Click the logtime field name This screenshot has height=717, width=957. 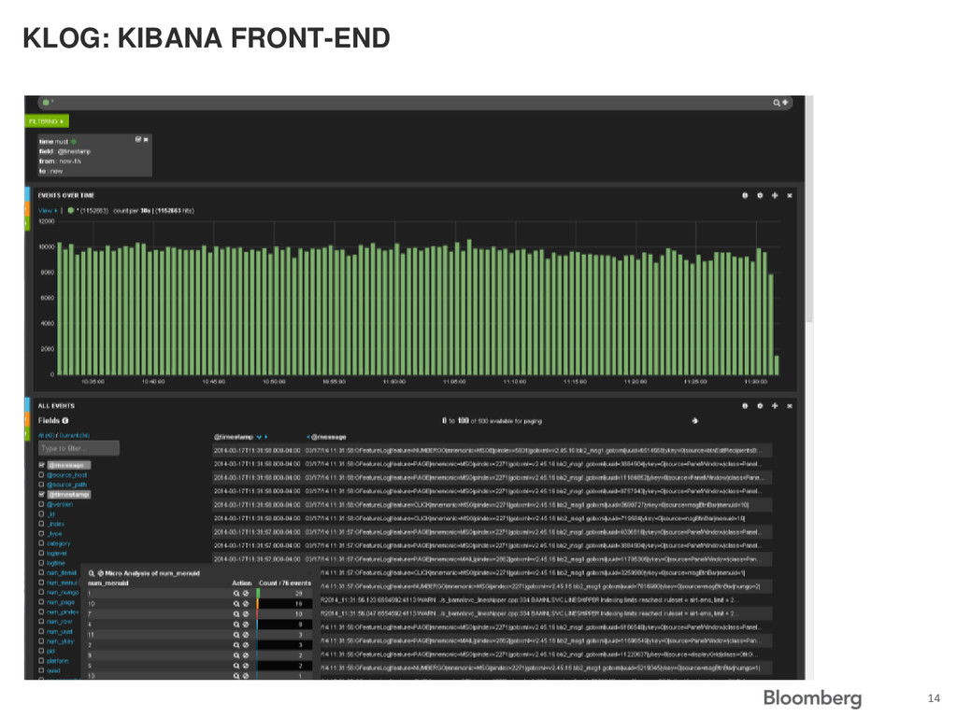pyautogui.click(x=55, y=563)
